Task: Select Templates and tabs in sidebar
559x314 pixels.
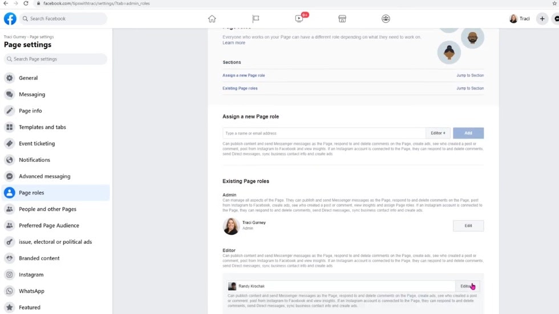Action: click(56, 127)
